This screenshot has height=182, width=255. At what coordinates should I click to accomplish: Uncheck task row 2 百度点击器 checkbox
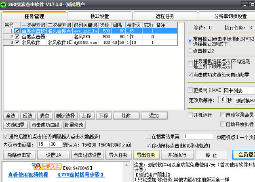(x=17, y=37)
